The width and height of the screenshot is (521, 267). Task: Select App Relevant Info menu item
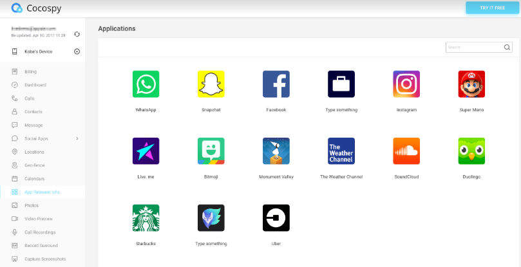43,192
